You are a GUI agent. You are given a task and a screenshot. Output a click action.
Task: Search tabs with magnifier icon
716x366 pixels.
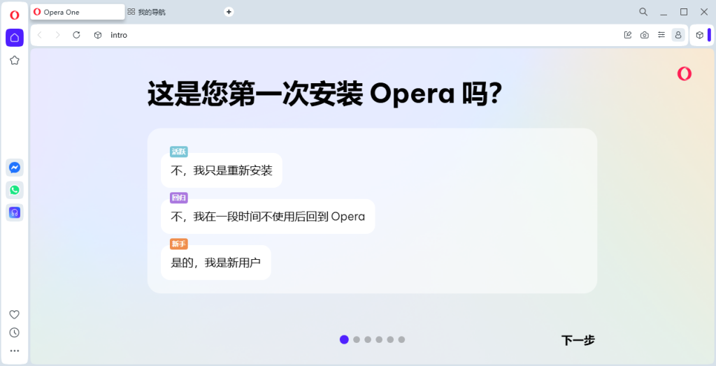643,13
